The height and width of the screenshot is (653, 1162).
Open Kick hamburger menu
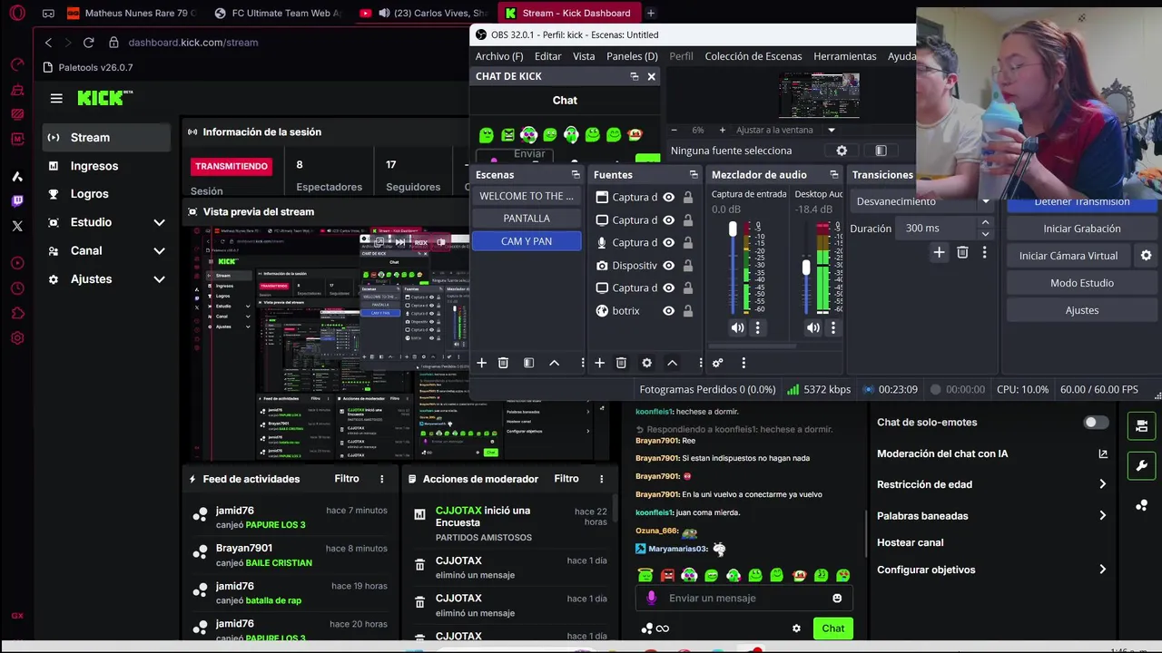tap(56, 99)
